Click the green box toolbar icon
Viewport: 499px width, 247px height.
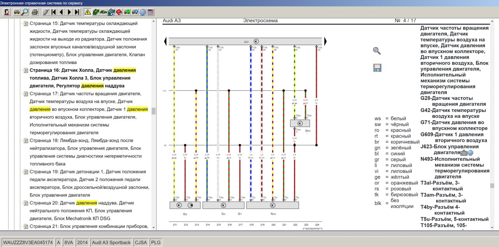(96, 12)
